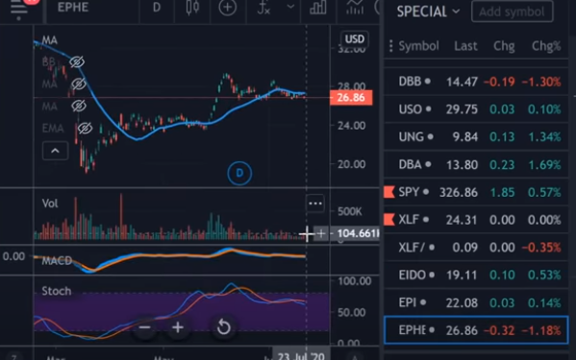Select the Vol indicator label

click(50, 204)
